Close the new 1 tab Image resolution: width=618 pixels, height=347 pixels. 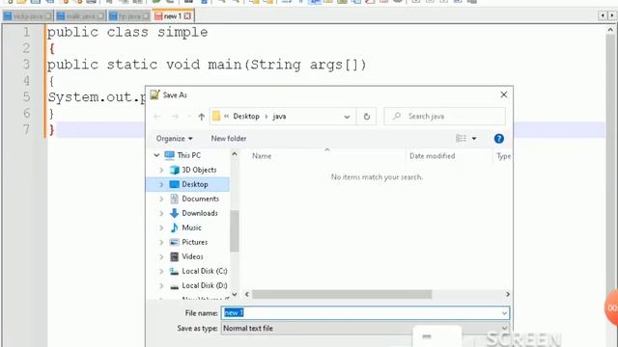187,16
